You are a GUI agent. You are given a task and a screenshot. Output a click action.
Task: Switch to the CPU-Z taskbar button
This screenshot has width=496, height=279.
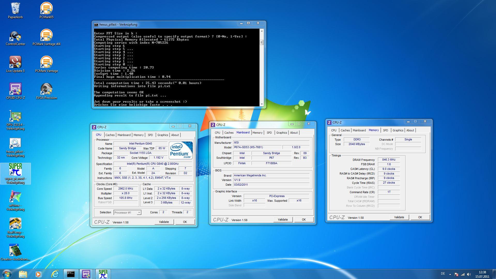click(86, 274)
